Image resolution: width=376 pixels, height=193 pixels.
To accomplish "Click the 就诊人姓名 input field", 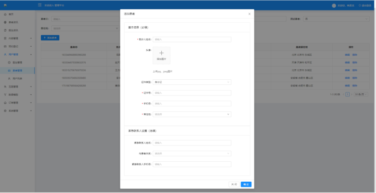I will [192, 39].
